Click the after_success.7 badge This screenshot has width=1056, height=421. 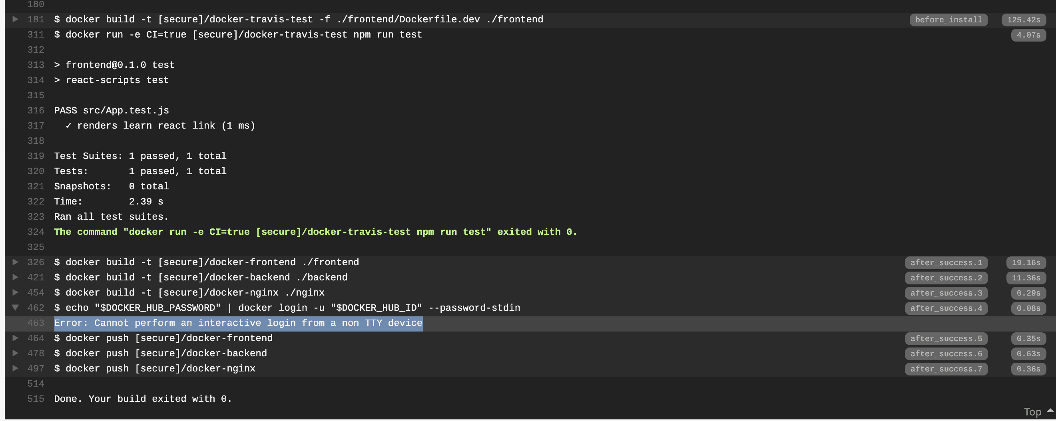coord(946,369)
